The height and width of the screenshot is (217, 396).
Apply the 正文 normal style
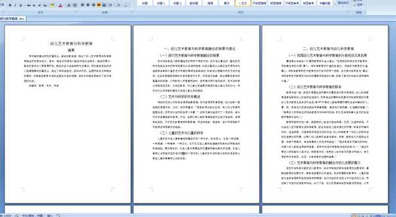(x=243, y=3)
